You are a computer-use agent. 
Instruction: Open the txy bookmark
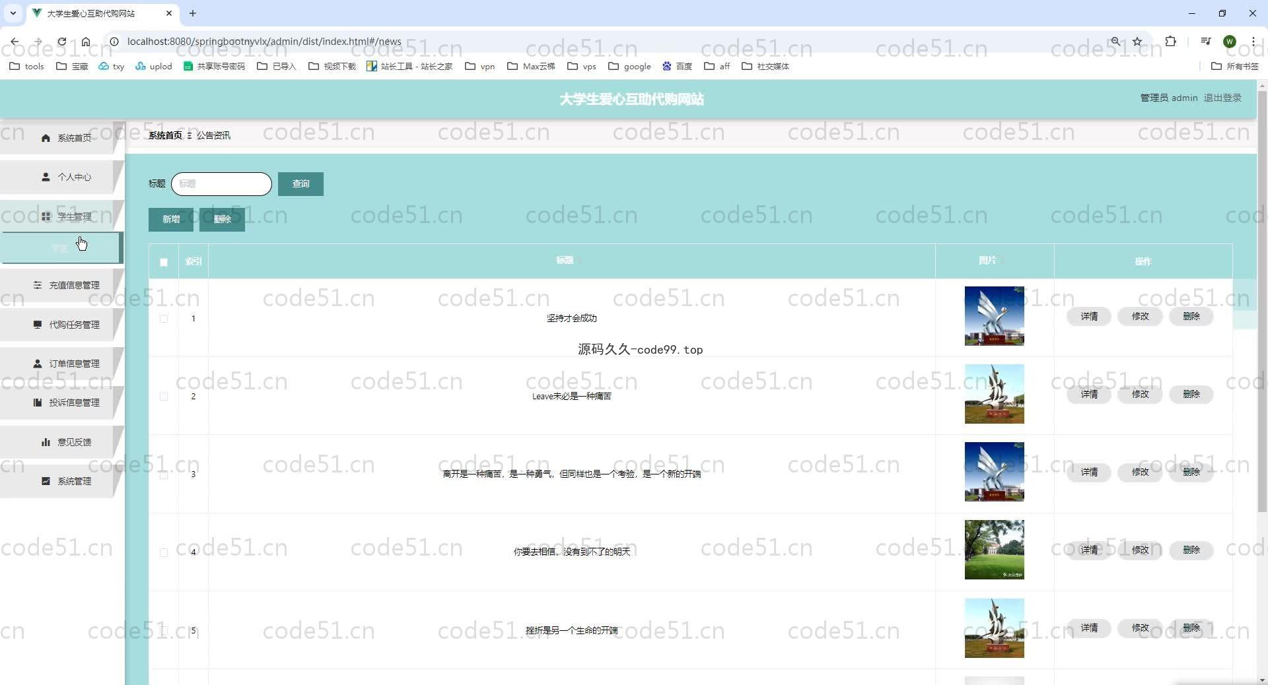111,66
